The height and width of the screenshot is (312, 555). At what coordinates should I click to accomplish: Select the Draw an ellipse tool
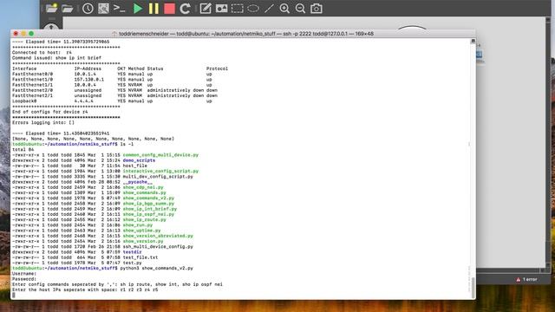[253, 9]
